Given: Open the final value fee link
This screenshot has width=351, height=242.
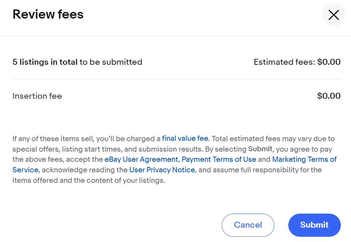Looking at the screenshot, I should (185, 138).
